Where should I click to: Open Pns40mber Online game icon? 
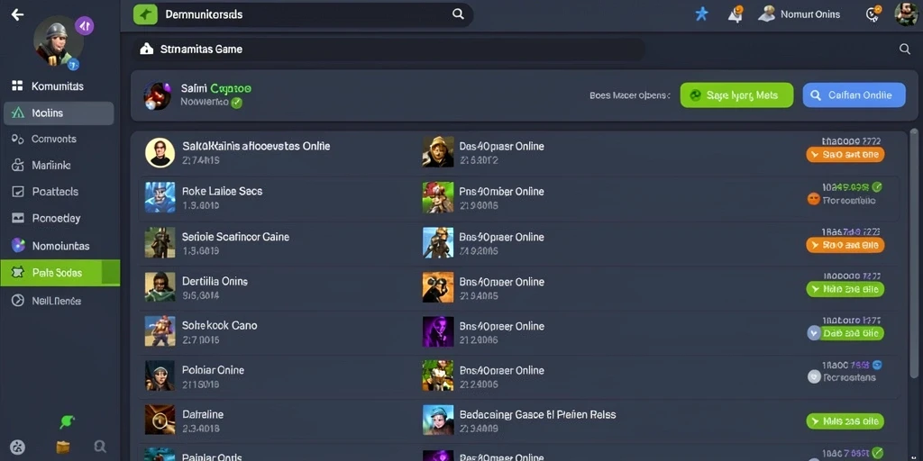(x=438, y=197)
